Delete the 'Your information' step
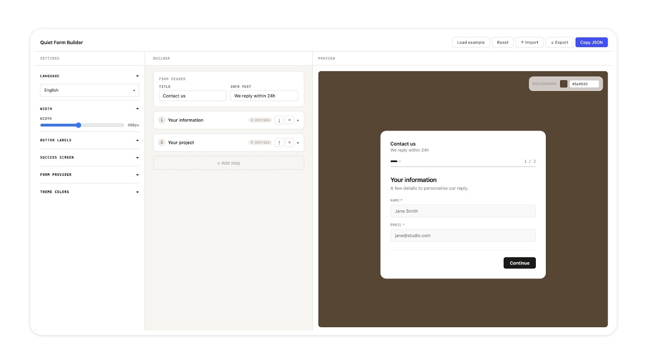647x364 pixels. 290,120
